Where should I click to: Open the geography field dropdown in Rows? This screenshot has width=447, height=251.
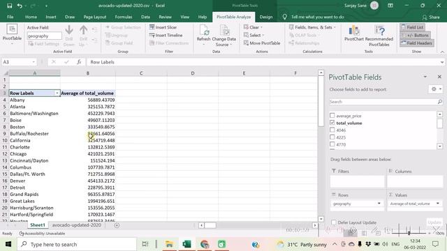(x=379, y=204)
